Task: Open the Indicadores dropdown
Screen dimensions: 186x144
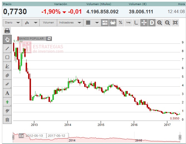Action: click(70, 23)
